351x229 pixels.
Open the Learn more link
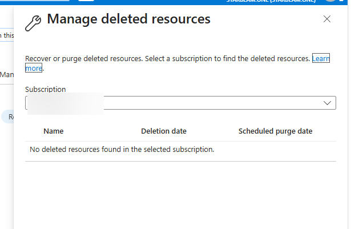coord(321,58)
